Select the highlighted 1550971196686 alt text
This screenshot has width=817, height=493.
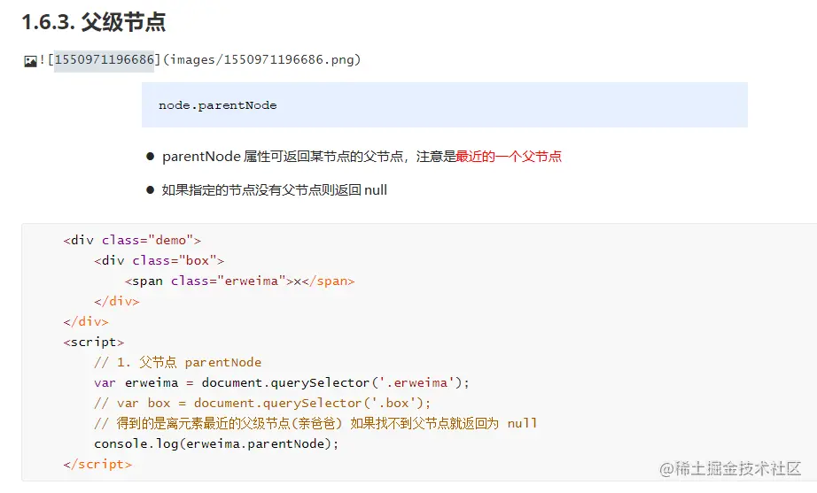pos(105,60)
